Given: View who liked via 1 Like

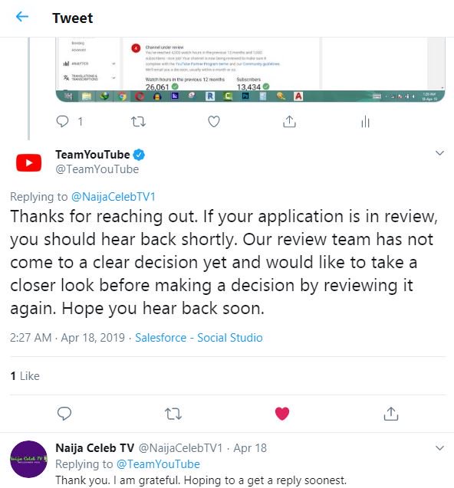Looking at the screenshot, I should pos(25,376).
